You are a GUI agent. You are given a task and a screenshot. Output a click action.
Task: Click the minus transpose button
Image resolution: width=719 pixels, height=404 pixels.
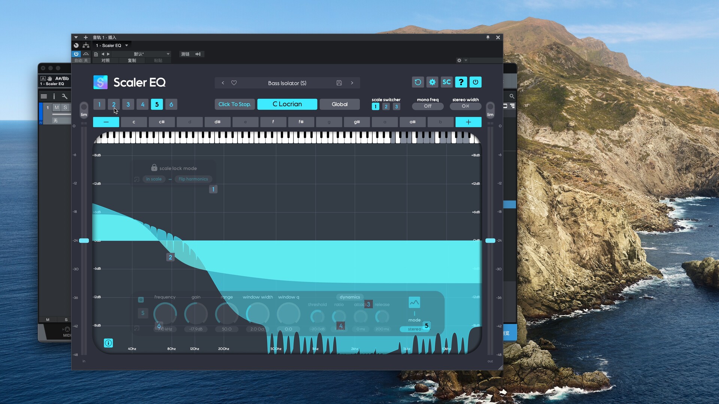(106, 122)
